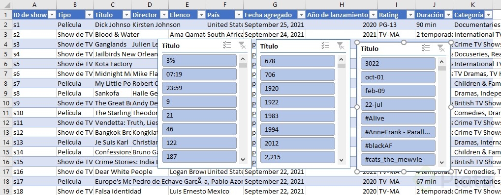Screen dimensions: 501x195
Task: Toggle multi-select in the selected right slicer
Action: [x=426, y=48]
